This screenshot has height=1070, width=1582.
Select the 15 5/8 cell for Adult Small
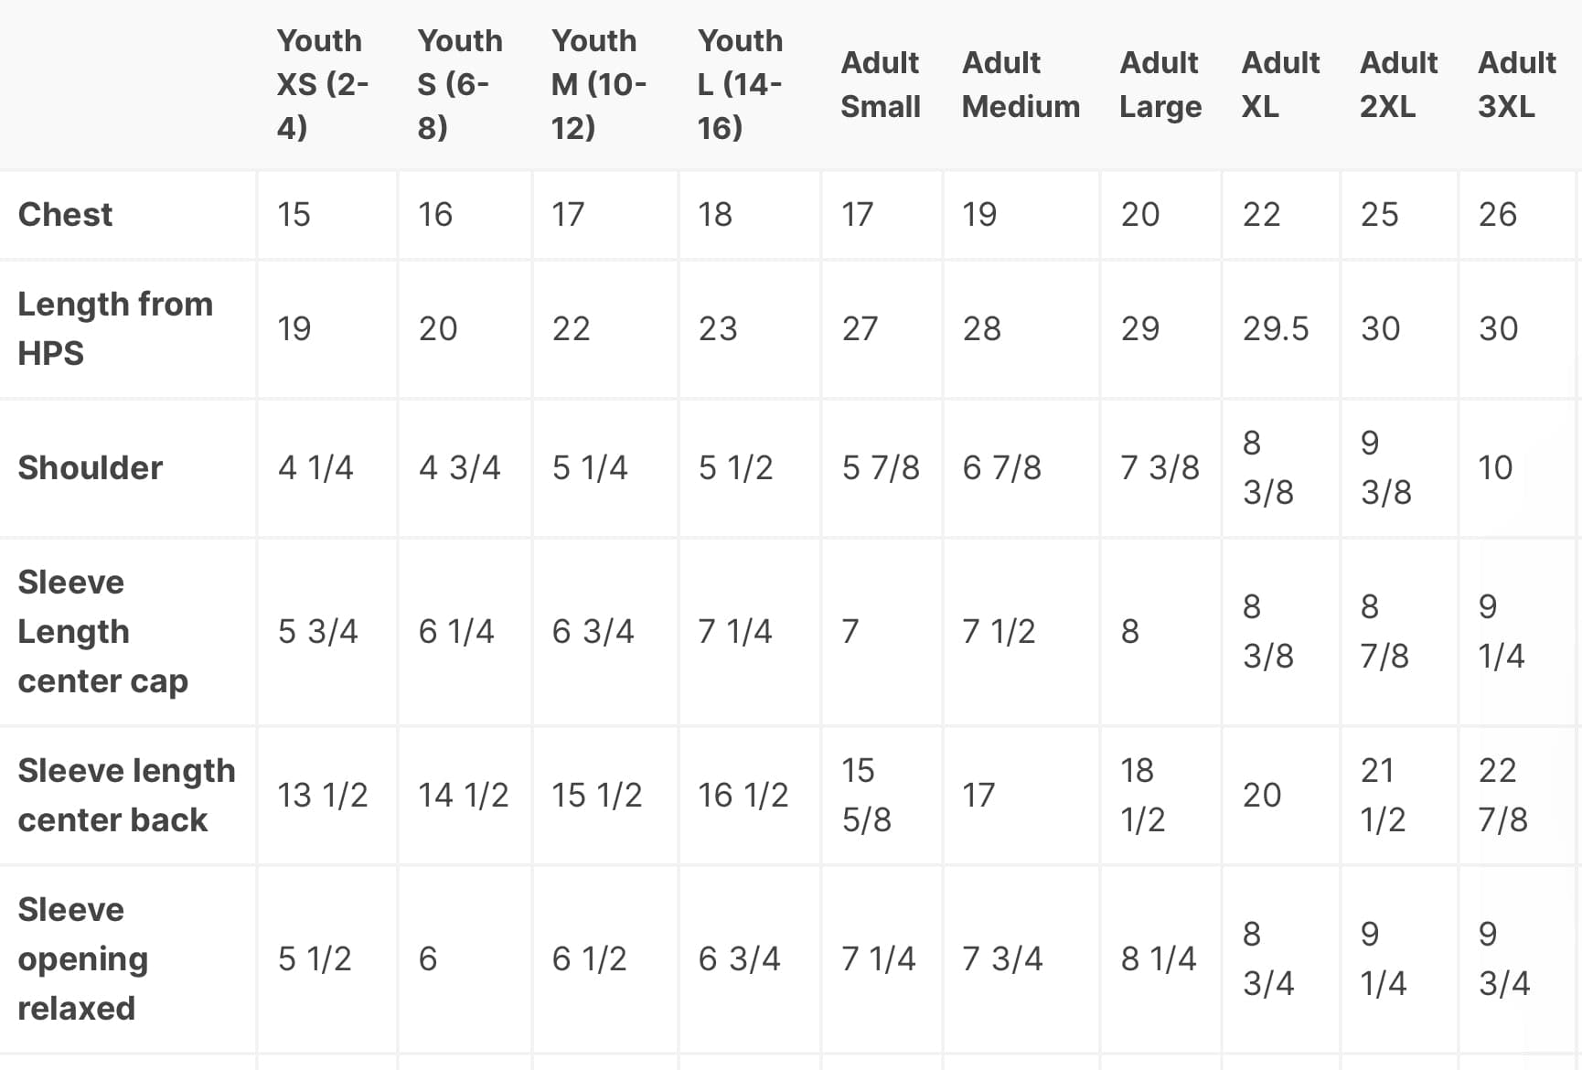[866, 795]
